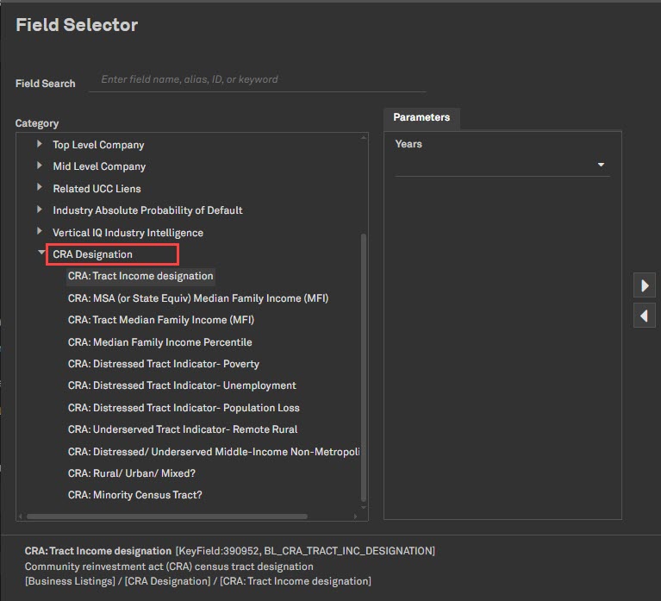Expand Vertical IQ Industry Intelligence category

pyautogui.click(x=40, y=232)
